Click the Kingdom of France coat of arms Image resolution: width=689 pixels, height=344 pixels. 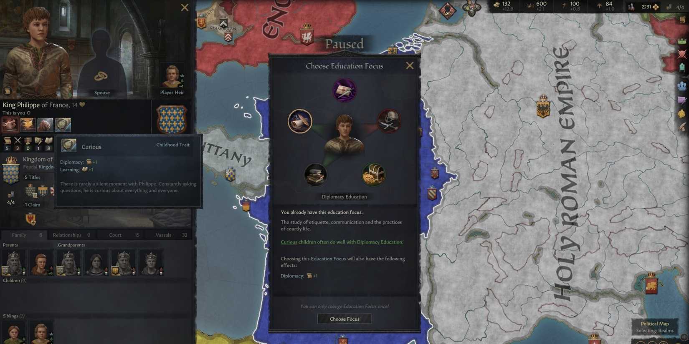pos(172,119)
